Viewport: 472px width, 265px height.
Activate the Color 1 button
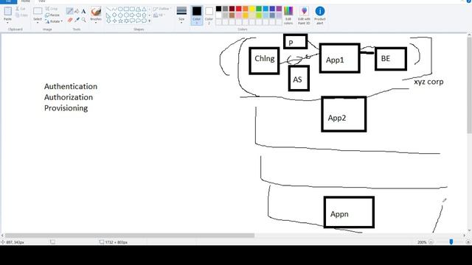point(197,15)
